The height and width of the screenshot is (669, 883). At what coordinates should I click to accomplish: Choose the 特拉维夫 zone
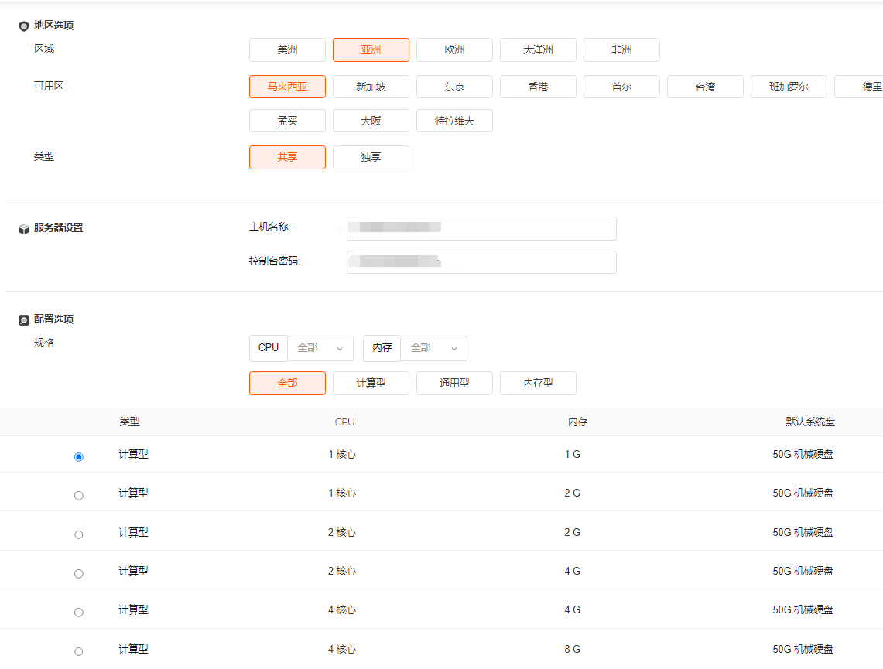click(454, 121)
